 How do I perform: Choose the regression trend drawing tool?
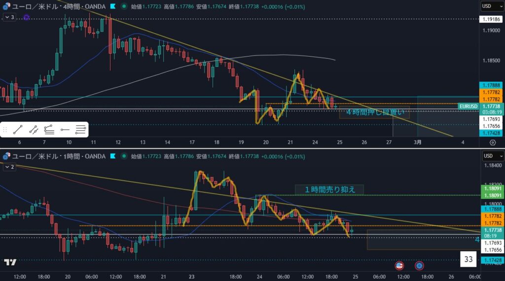tap(49, 130)
